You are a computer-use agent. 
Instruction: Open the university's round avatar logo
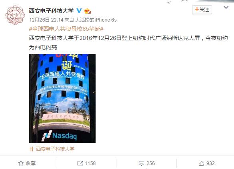click(15, 15)
